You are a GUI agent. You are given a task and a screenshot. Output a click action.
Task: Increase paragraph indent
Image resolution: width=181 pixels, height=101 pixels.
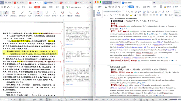[156, 12]
